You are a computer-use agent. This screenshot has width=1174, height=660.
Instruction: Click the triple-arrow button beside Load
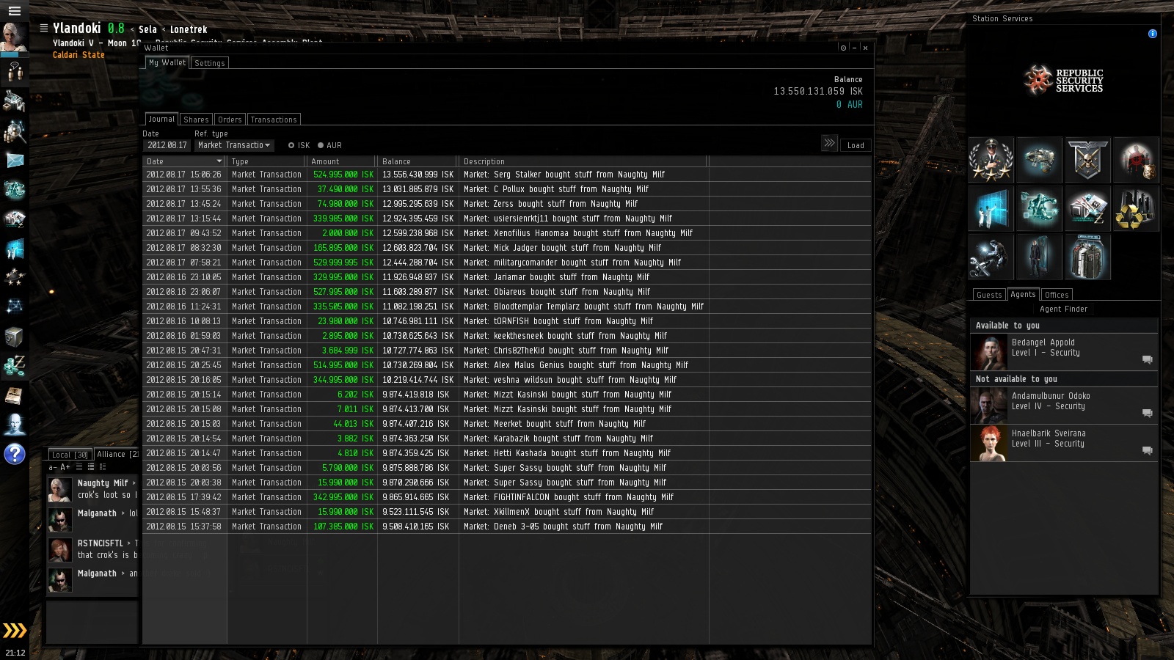pyautogui.click(x=829, y=143)
